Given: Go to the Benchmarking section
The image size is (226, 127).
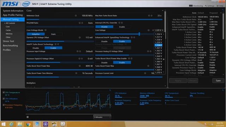Looking at the screenshot, I should click(x=10, y=46).
